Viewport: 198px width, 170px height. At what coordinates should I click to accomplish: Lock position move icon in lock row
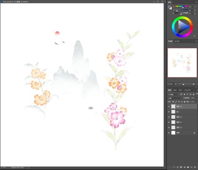[179, 102]
